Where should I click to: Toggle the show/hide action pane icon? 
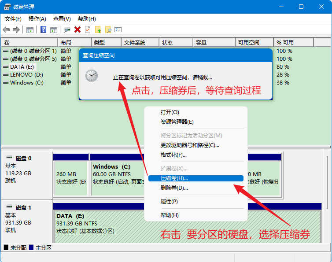pos(54,30)
